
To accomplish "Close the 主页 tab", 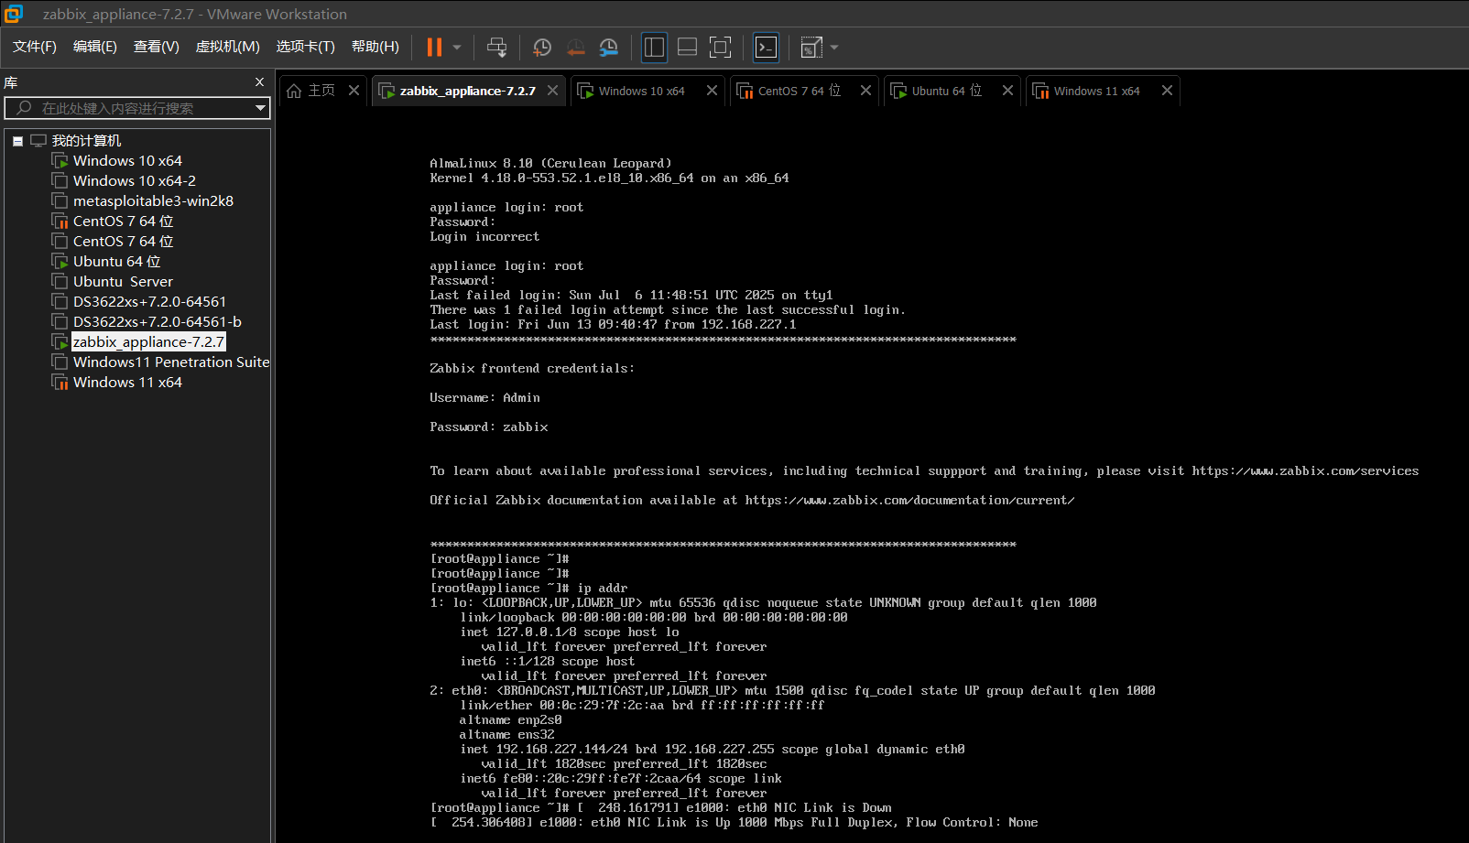I will [354, 91].
